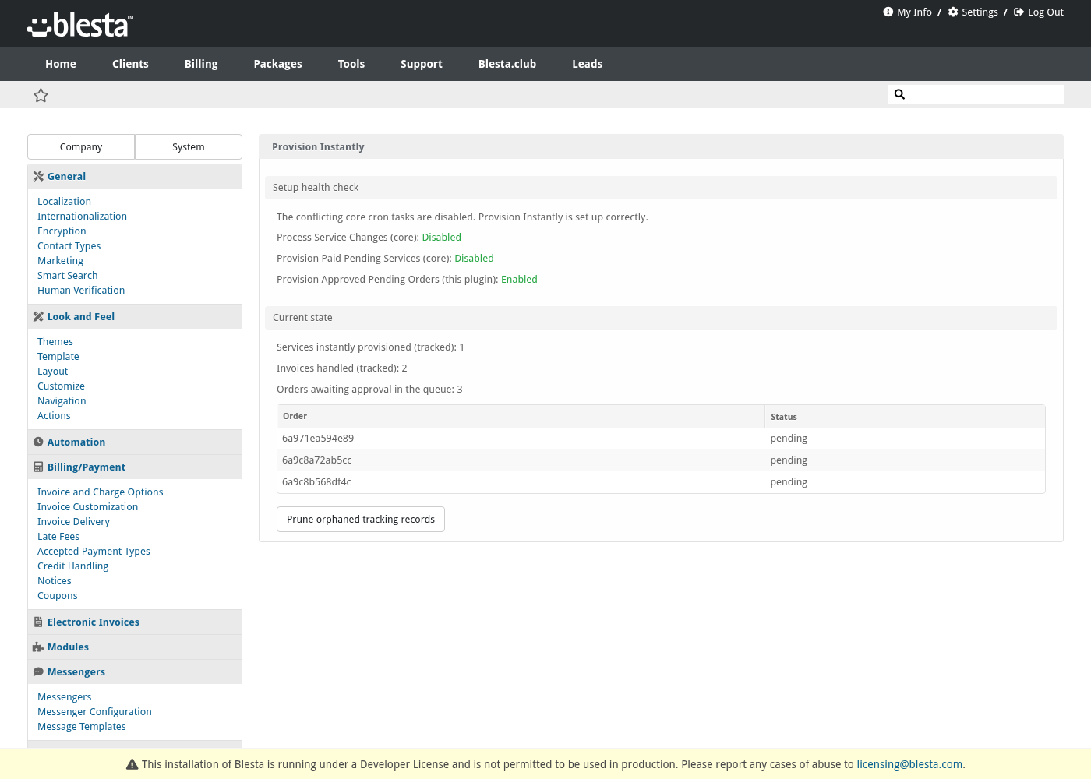Open Coupons settings
This screenshot has width=1091, height=779.
click(57, 595)
